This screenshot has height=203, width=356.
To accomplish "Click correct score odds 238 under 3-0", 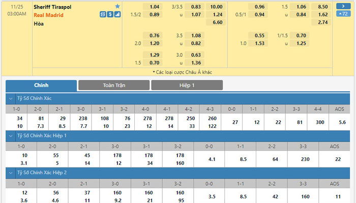I will tap(83, 118).
